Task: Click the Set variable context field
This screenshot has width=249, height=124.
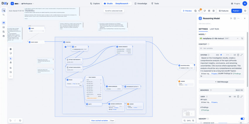Action: pyautogui.click(x=221, y=48)
